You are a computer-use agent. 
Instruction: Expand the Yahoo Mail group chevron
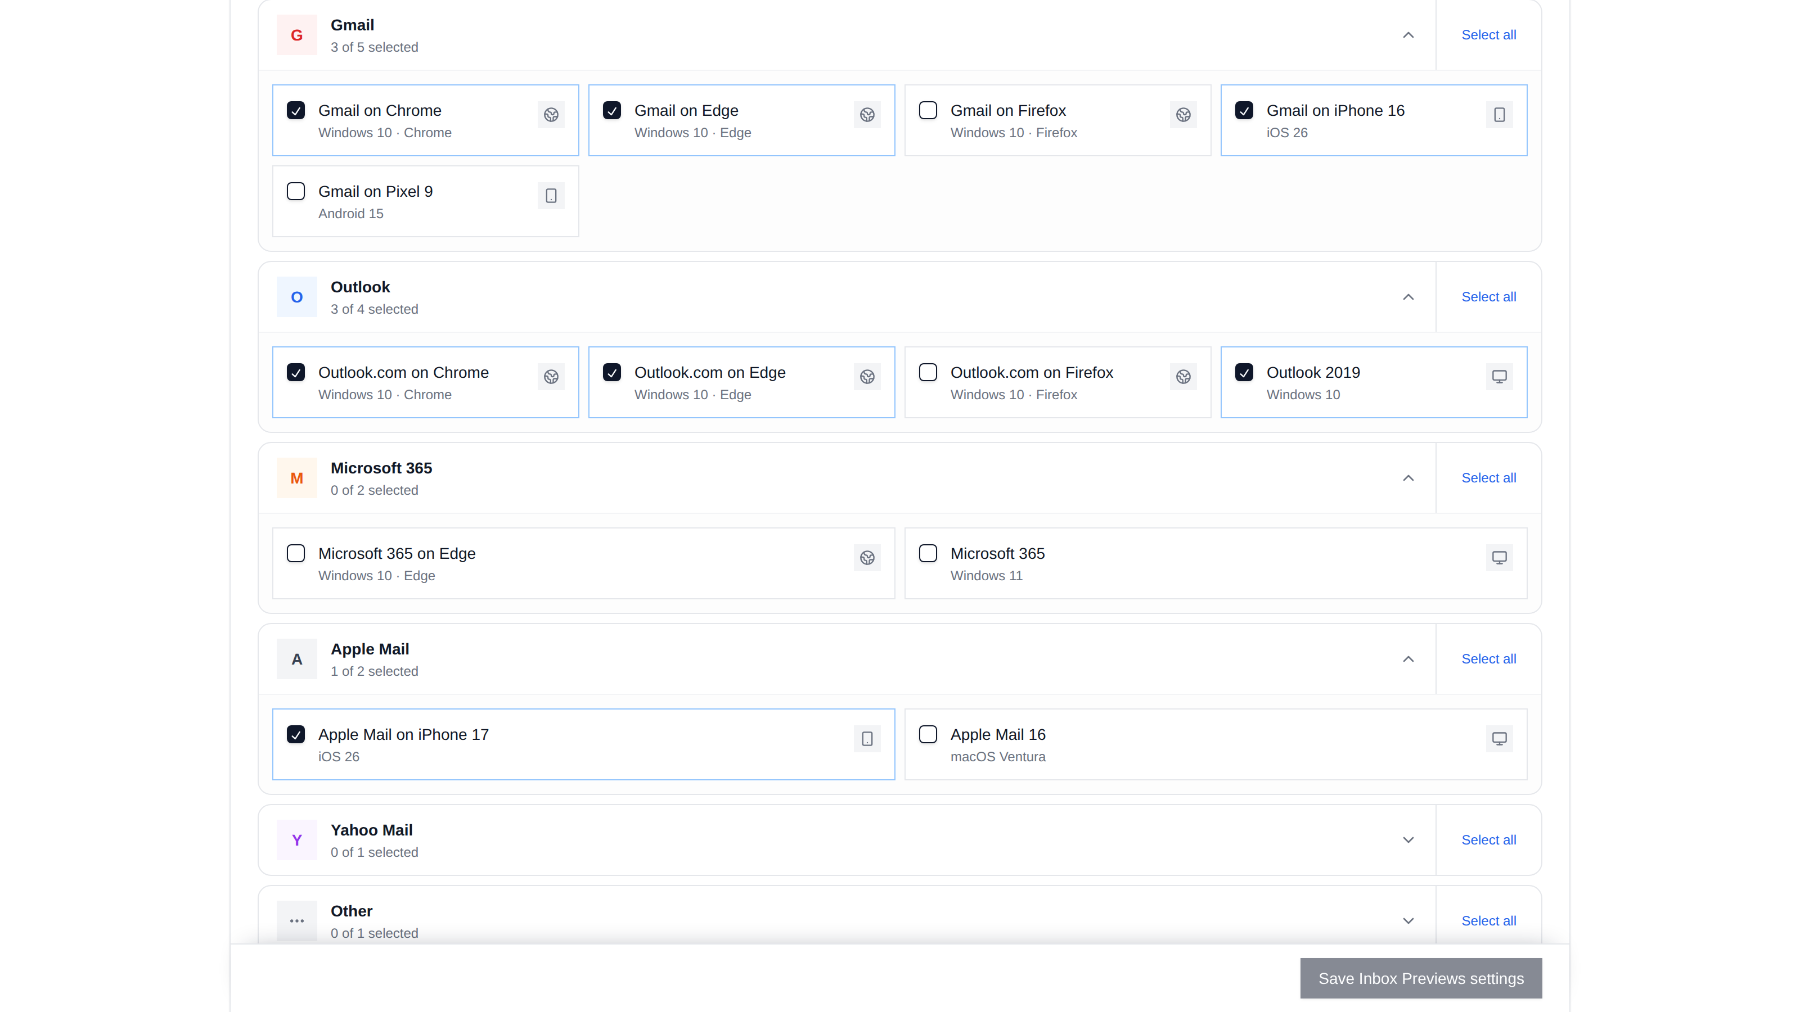tap(1408, 839)
